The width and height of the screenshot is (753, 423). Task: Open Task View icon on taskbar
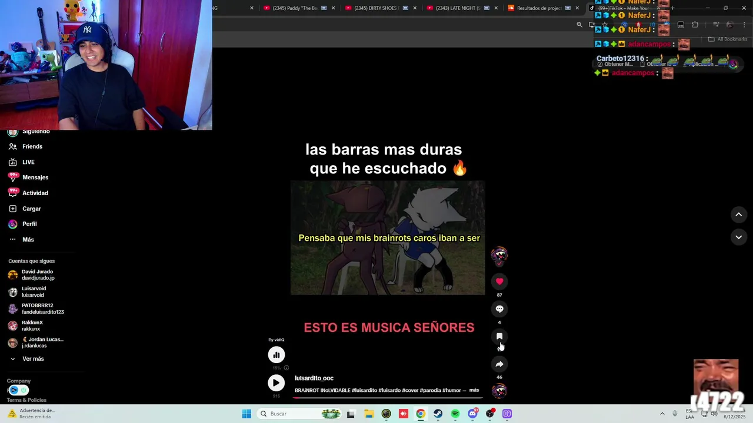point(351,414)
